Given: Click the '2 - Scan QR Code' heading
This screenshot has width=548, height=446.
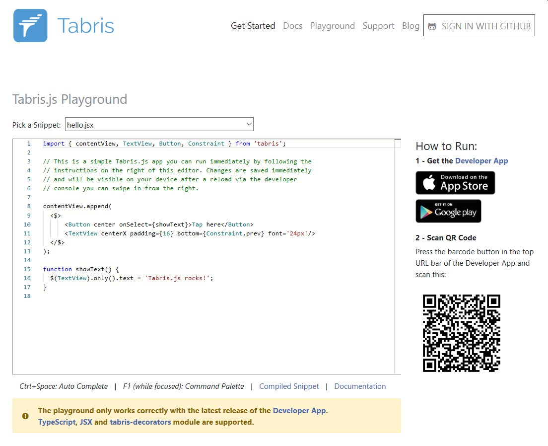Looking at the screenshot, I should pyautogui.click(x=446, y=238).
